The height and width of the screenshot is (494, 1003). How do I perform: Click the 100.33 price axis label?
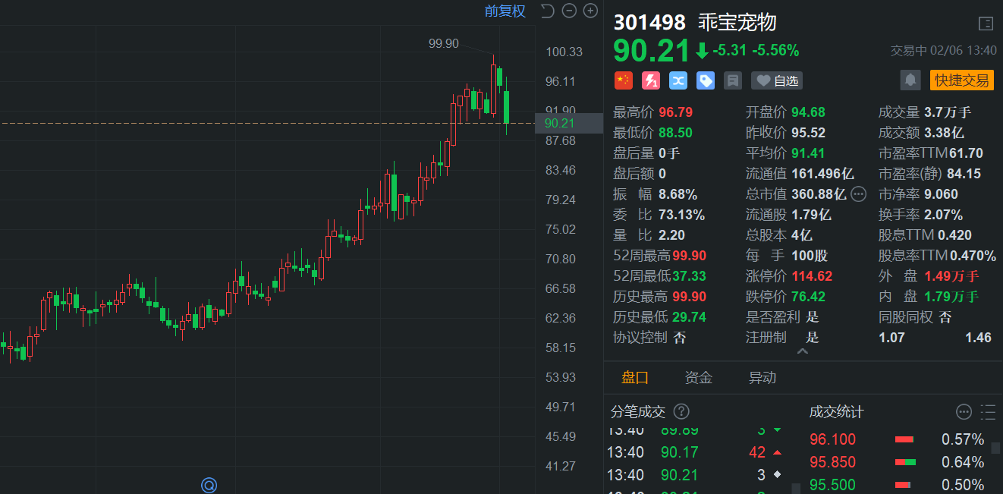[x=564, y=52]
